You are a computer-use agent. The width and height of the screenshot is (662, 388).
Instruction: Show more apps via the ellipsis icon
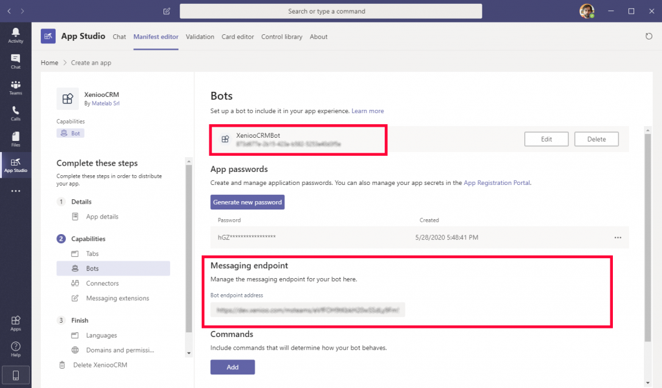click(16, 191)
